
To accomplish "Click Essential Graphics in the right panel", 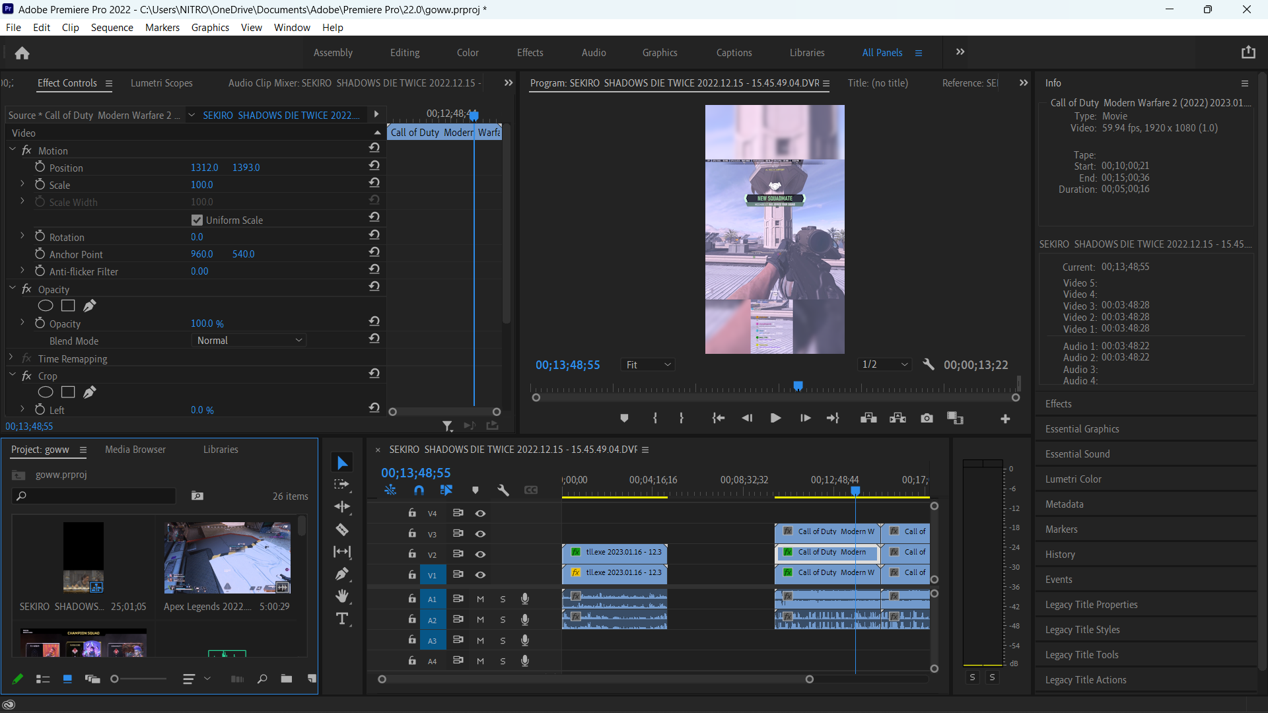I will coord(1082,428).
